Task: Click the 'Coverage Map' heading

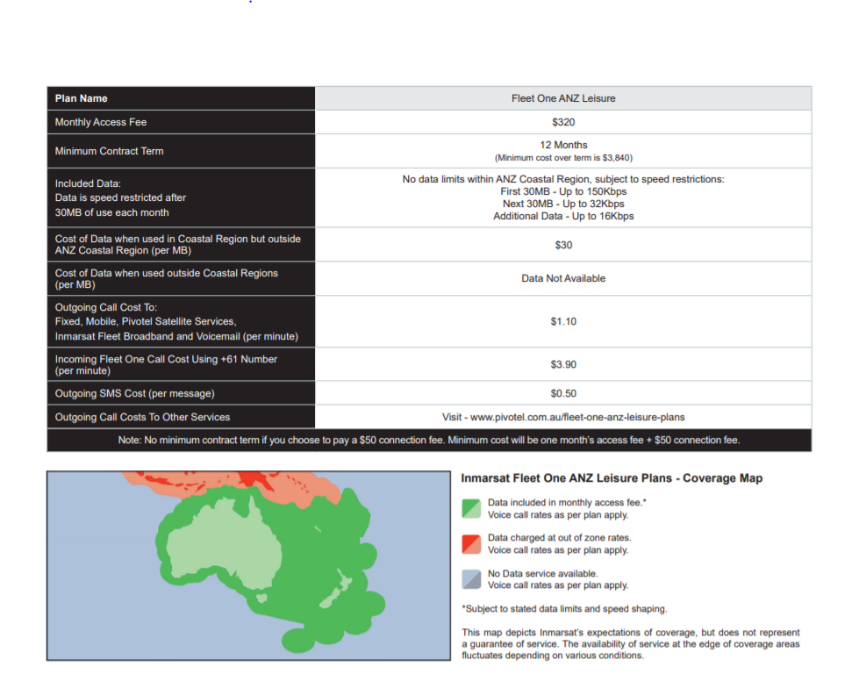Action: tap(612, 477)
